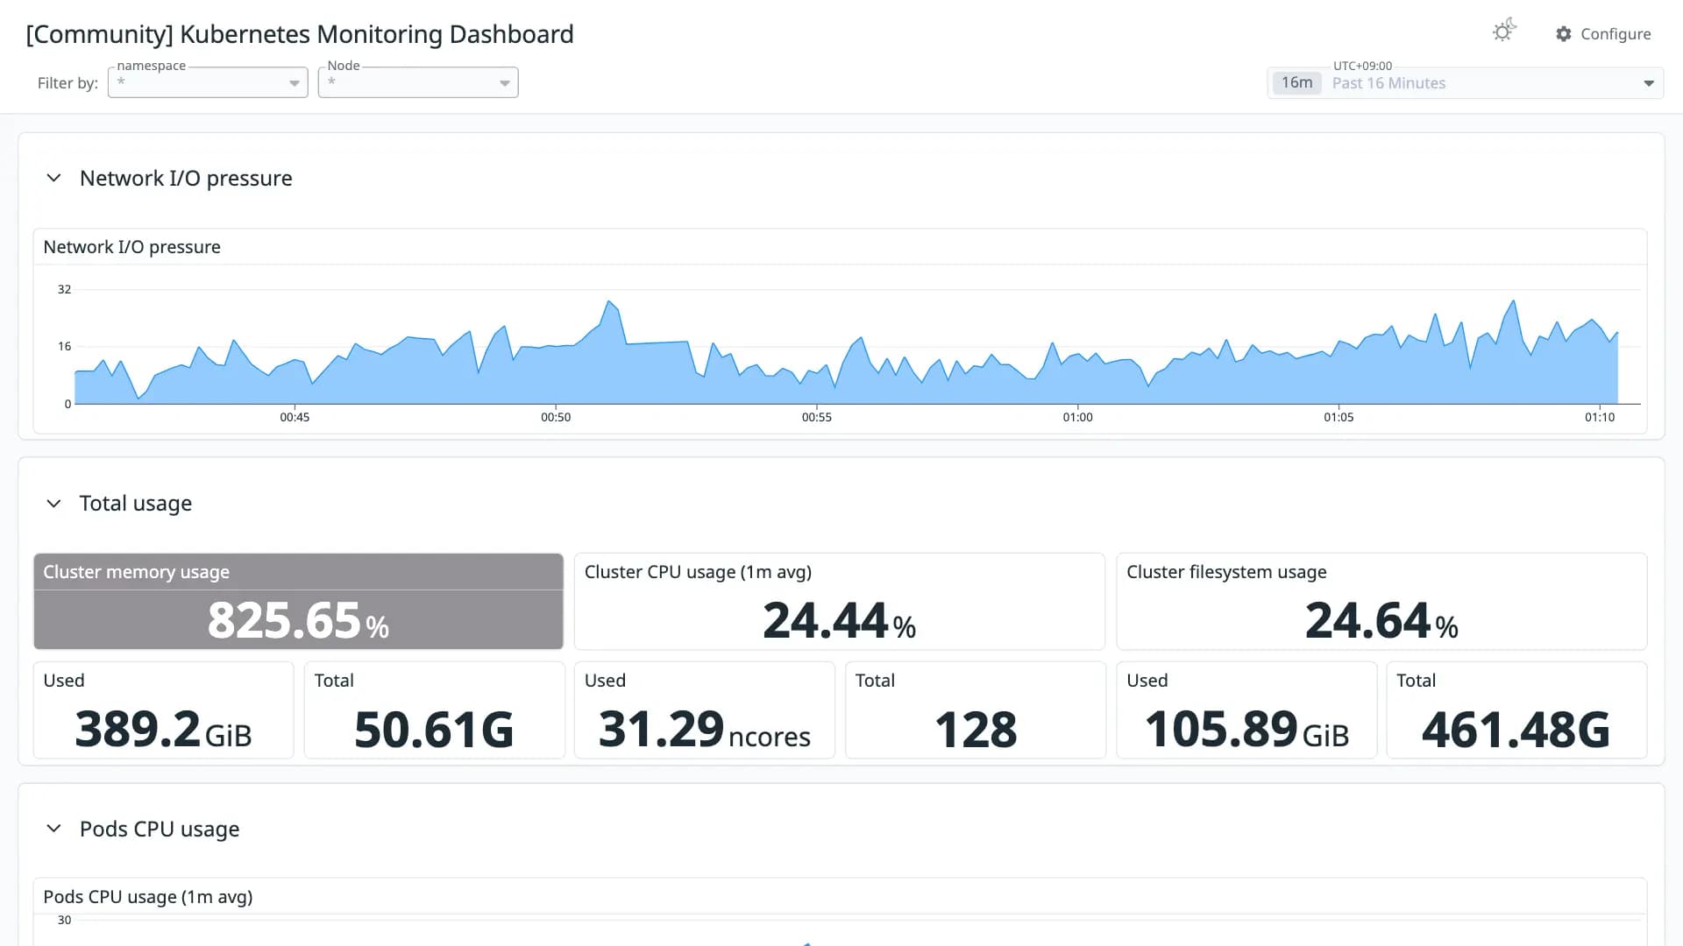Open the namespace filter dropdown
The height and width of the screenshot is (946, 1683).
(208, 82)
